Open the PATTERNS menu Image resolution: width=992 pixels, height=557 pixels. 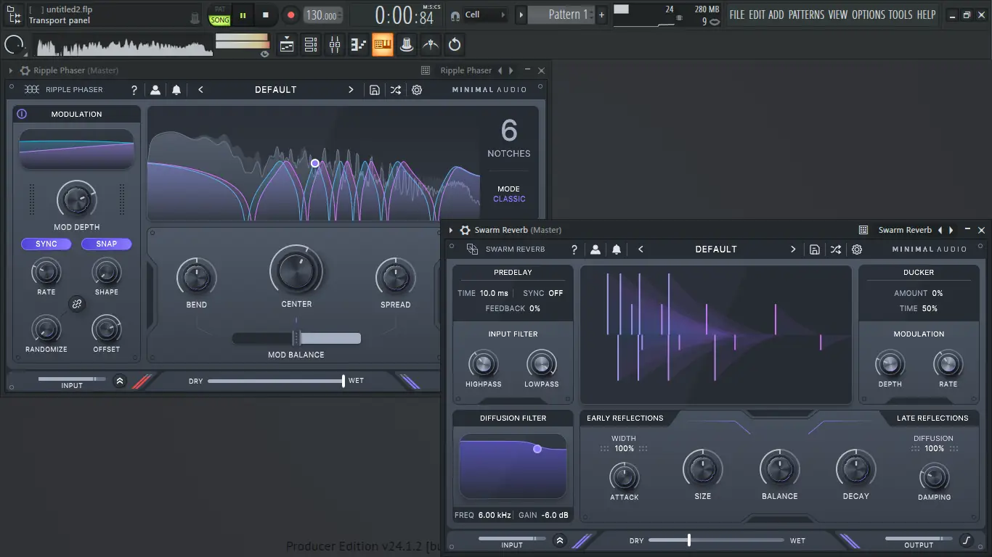[x=806, y=15]
